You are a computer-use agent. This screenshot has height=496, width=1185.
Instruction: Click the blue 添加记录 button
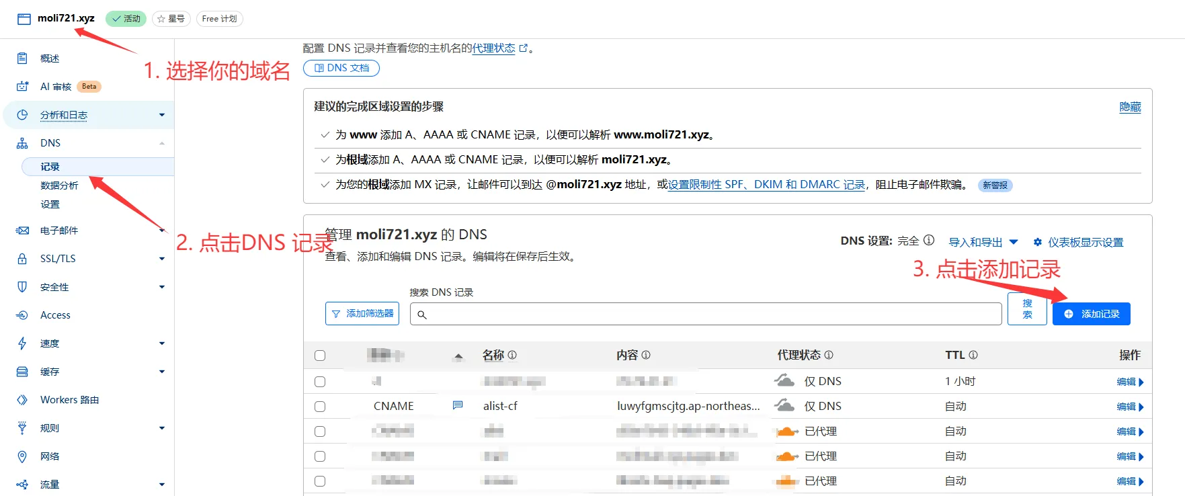click(1091, 314)
